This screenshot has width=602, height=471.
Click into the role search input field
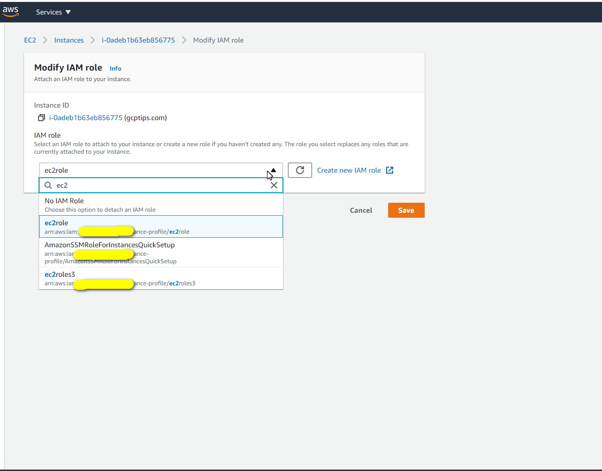(150, 185)
